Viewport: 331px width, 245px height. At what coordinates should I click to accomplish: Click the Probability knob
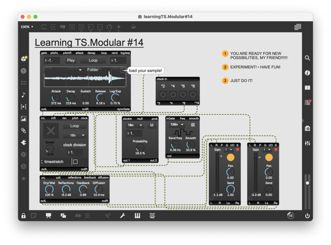tap(140, 147)
